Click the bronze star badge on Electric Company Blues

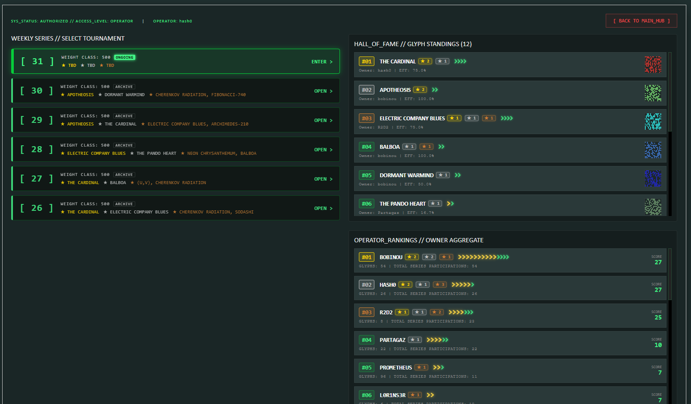(489, 118)
